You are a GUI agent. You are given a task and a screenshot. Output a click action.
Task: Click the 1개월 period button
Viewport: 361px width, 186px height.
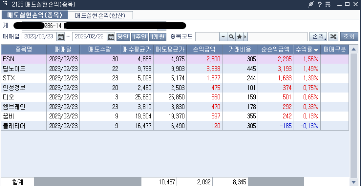157,37
